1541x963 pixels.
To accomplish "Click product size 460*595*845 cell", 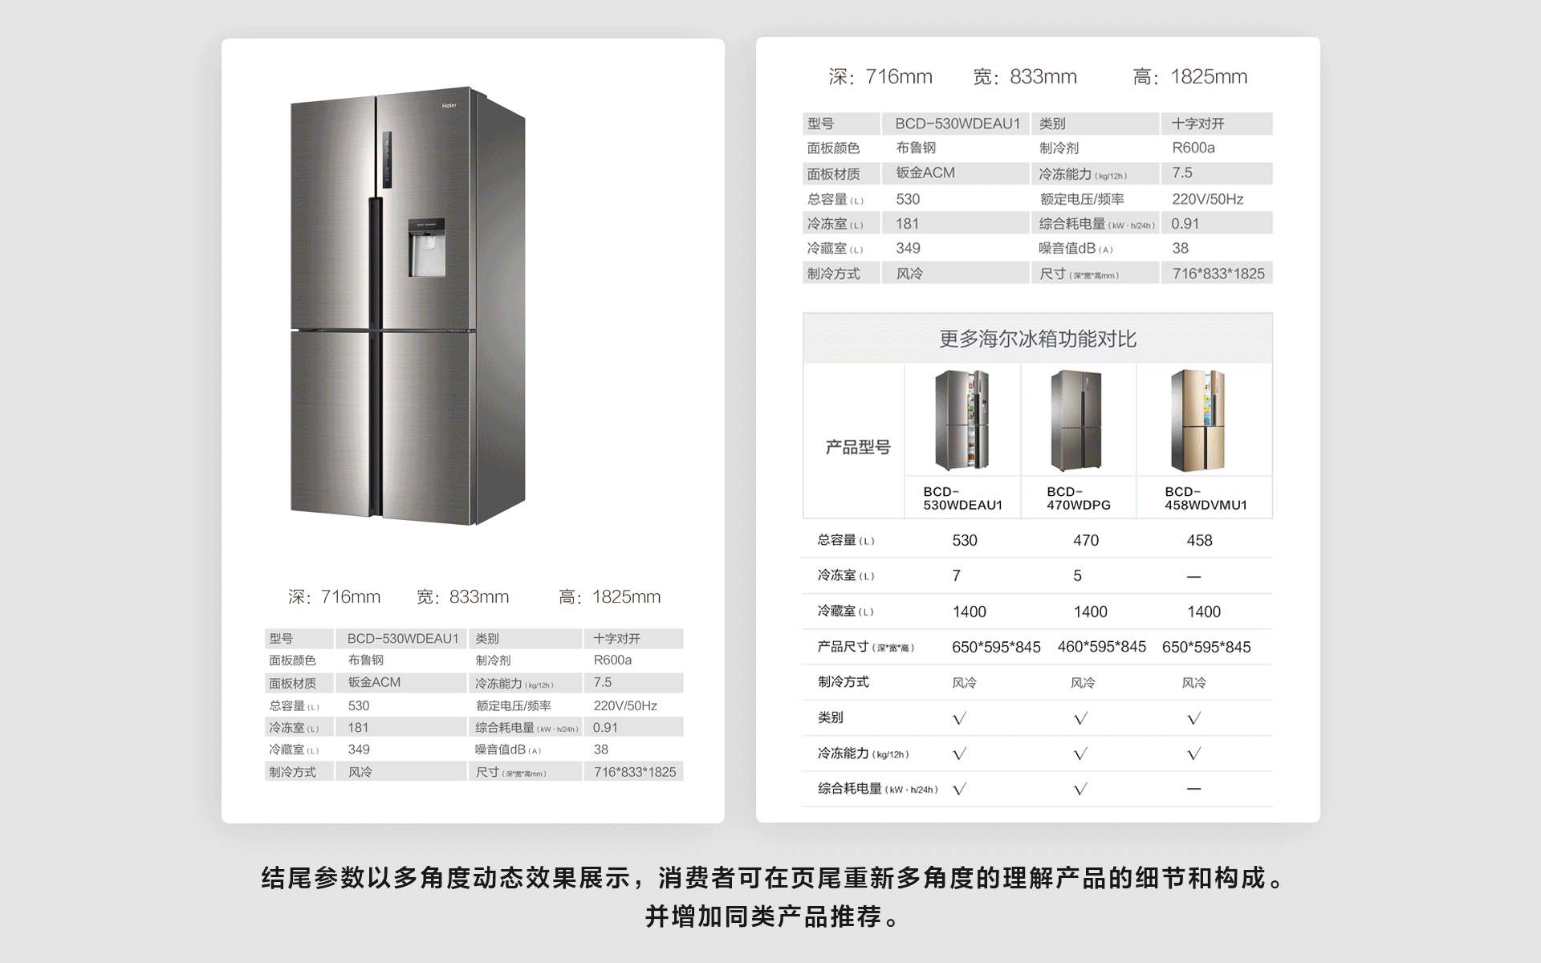I will [x=1101, y=647].
